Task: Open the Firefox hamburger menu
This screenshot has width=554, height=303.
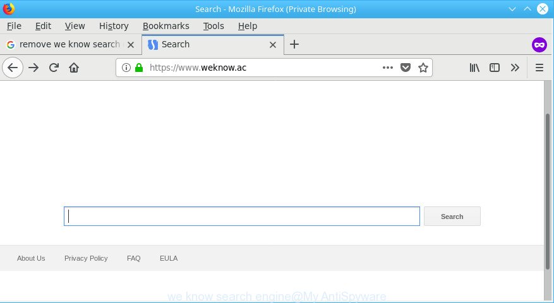Action: (539, 68)
